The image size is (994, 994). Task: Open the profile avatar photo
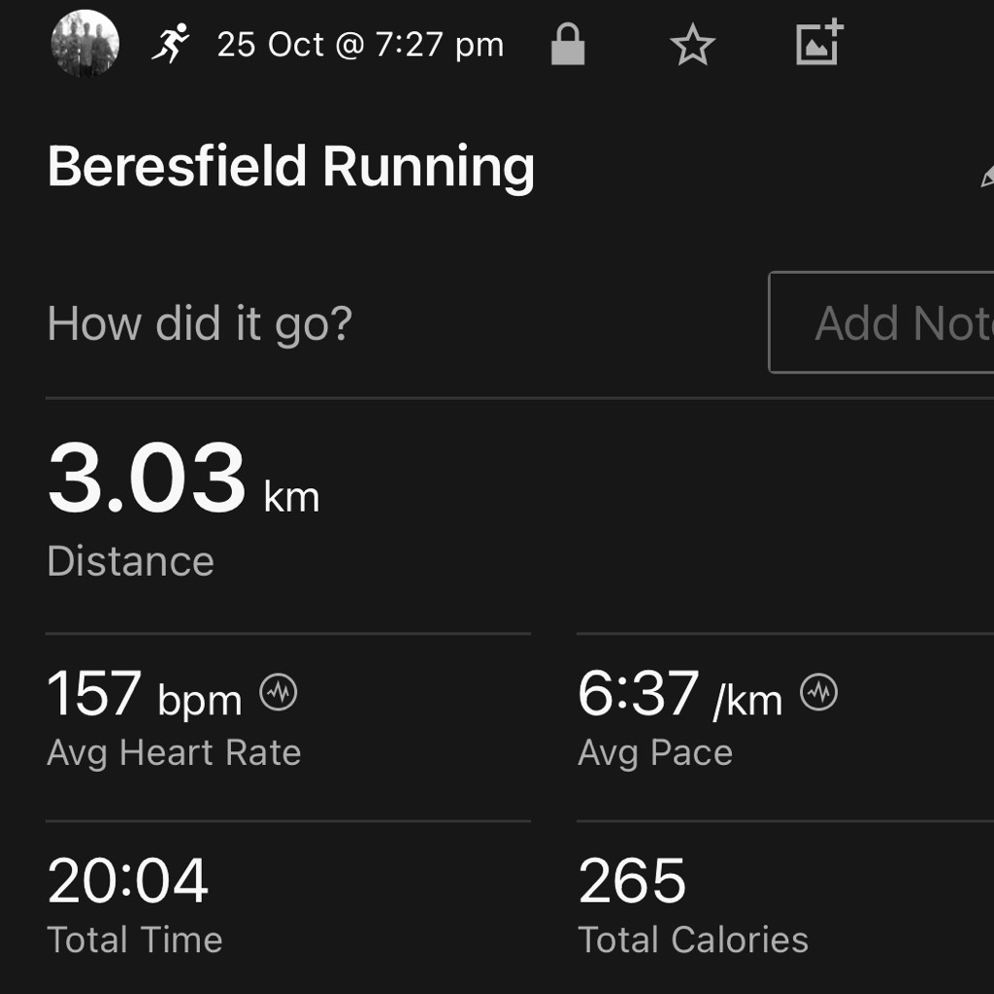85,44
